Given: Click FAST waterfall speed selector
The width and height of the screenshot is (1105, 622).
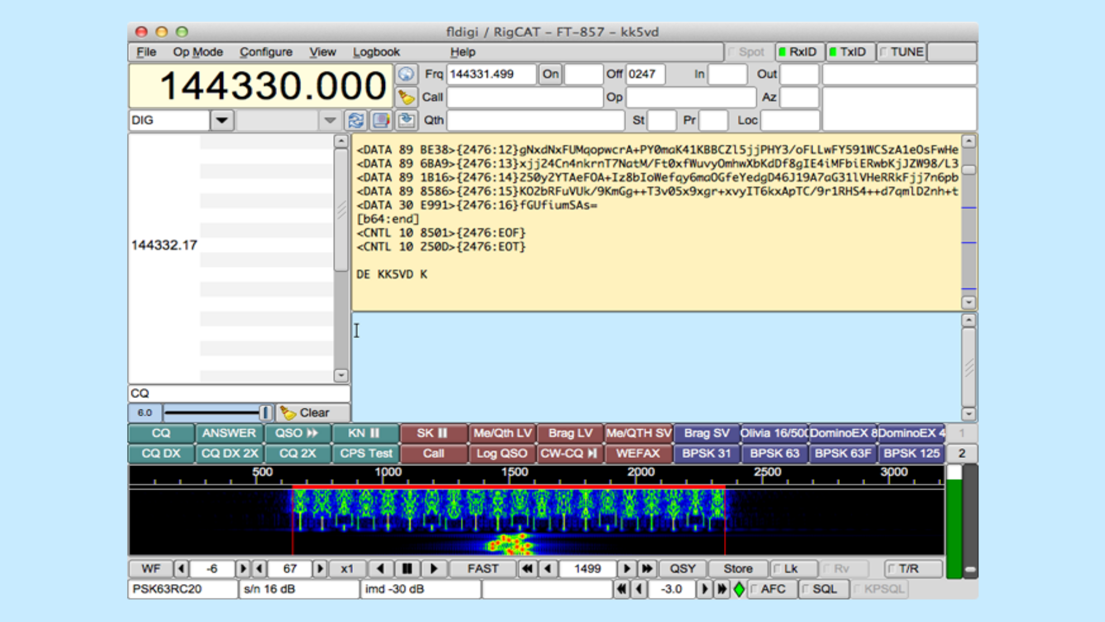Looking at the screenshot, I should pos(483,569).
